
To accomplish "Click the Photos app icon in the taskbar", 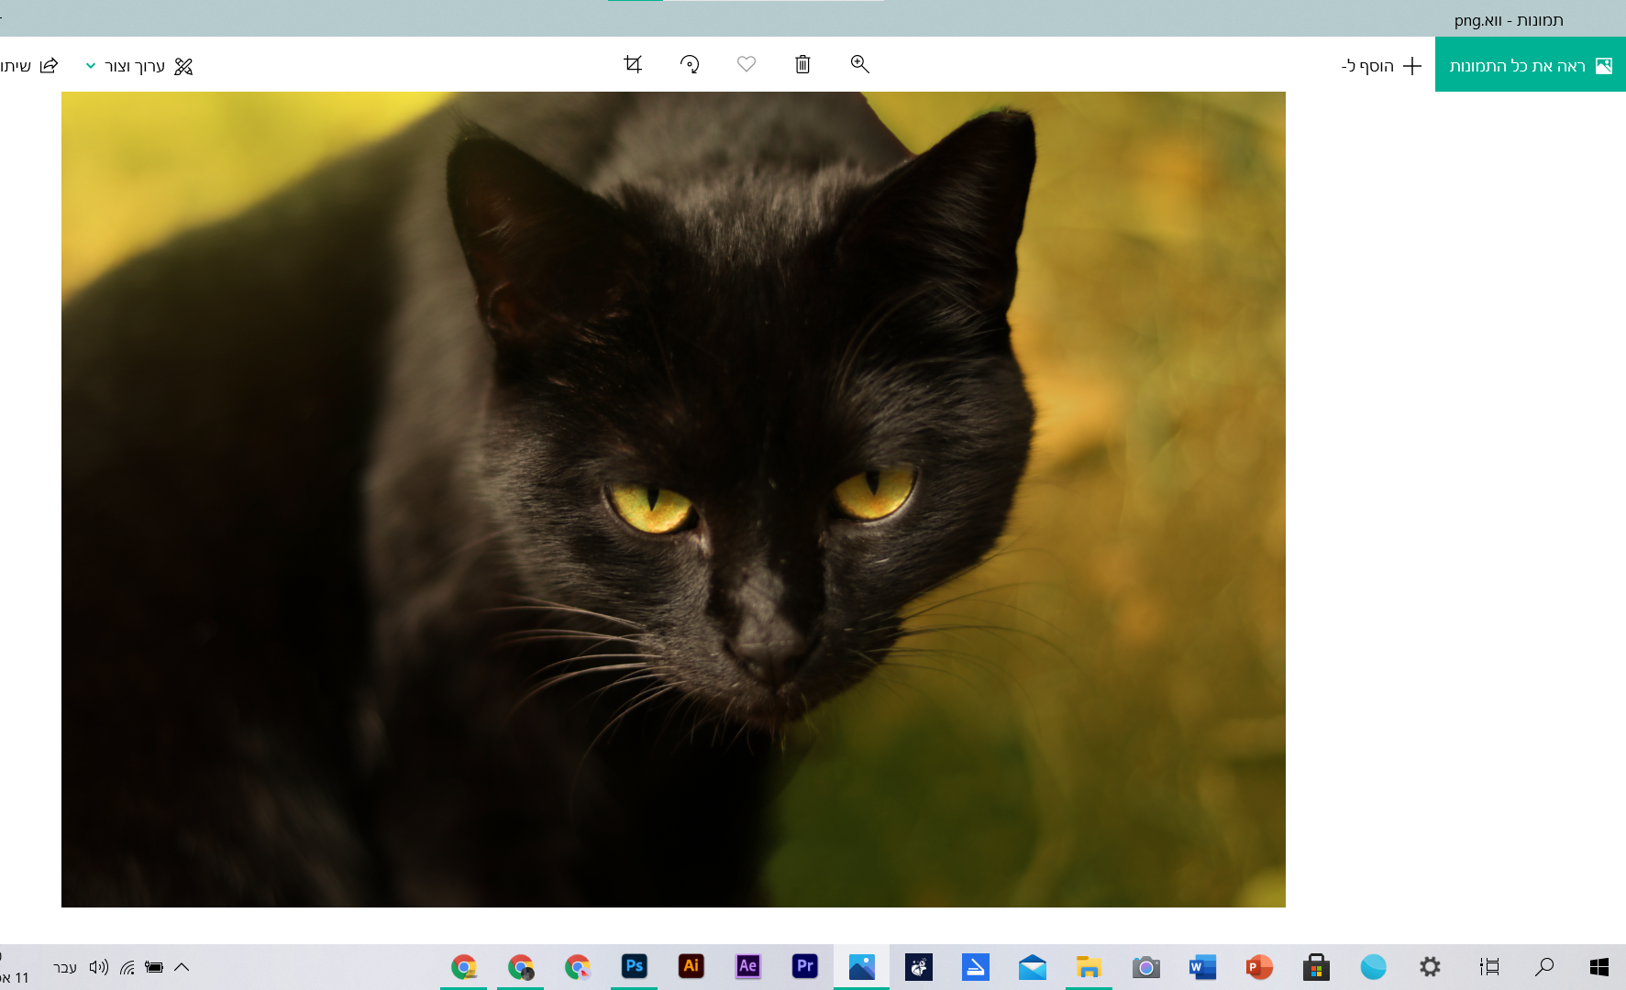I will coord(862,966).
